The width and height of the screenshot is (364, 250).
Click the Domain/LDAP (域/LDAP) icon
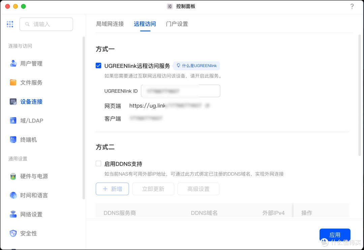click(x=13, y=121)
